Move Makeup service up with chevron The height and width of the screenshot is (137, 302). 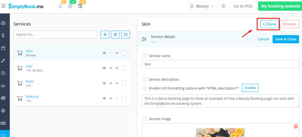(x=111, y=98)
